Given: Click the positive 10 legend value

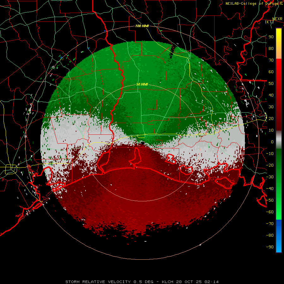Looking at the screenshot, I should (x=271, y=130).
